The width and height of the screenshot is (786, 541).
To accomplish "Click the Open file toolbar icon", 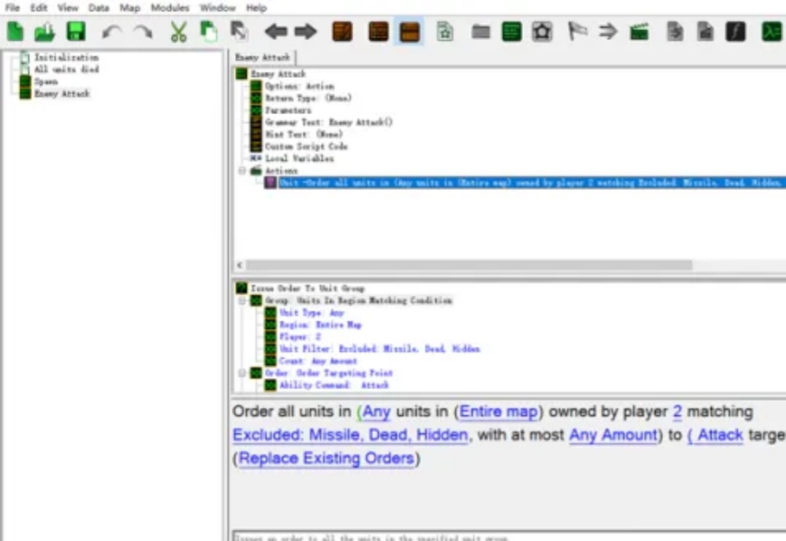I will click(x=44, y=32).
